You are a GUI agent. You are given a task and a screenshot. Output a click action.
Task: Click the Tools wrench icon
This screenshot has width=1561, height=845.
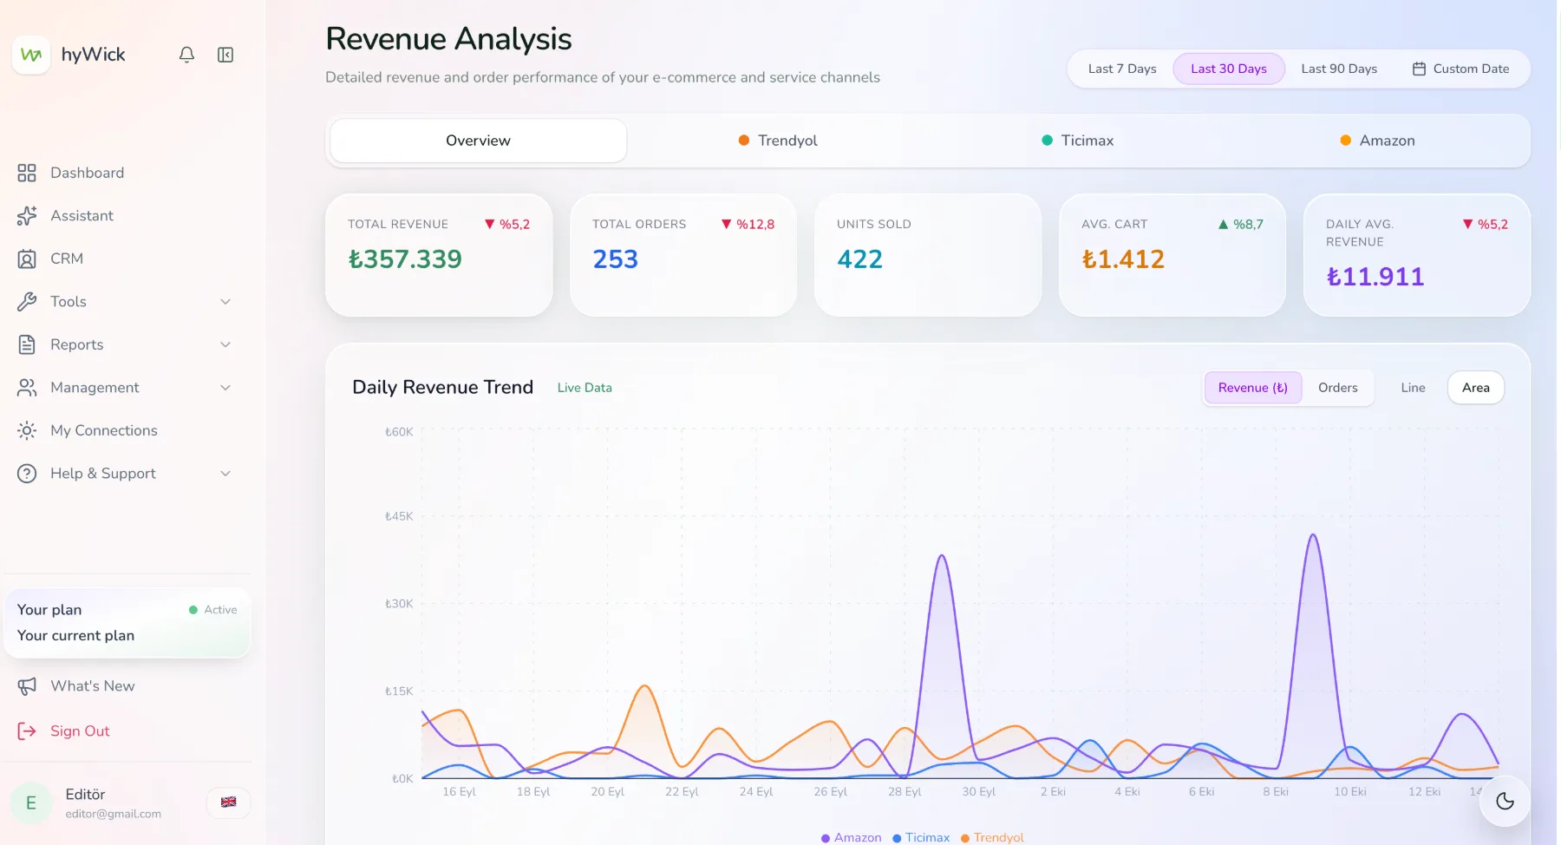pos(27,302)
